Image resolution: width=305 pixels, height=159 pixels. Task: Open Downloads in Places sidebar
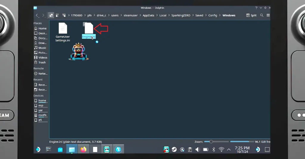41,43
